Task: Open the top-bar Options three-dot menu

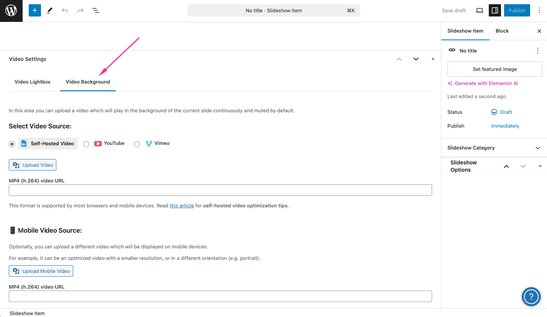Action: coord(539,10)
